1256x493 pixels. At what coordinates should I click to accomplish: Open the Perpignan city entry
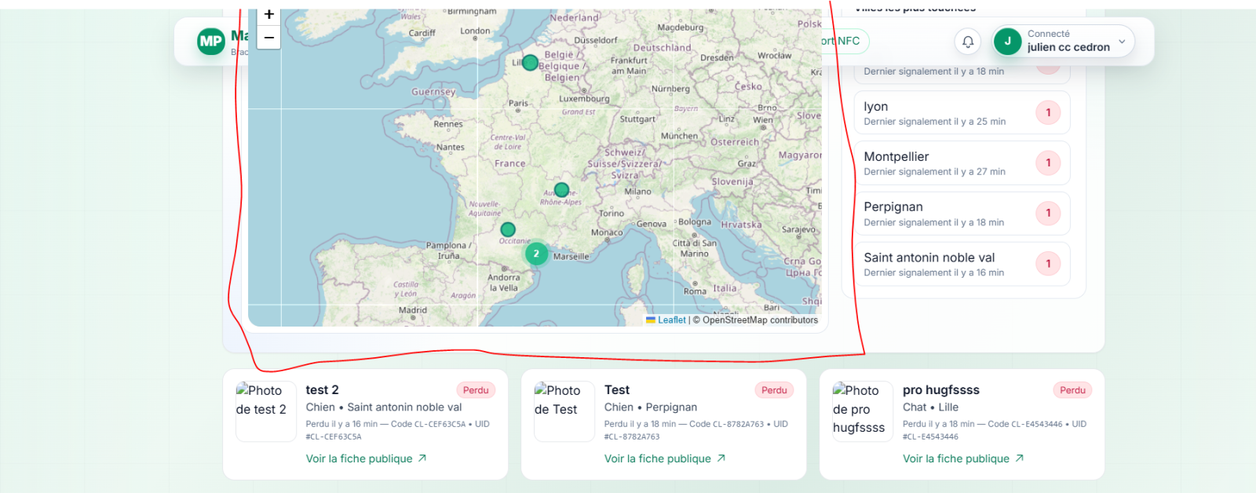point(962,214)
